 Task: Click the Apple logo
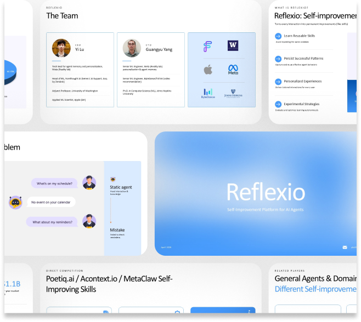tap(208, 70)
